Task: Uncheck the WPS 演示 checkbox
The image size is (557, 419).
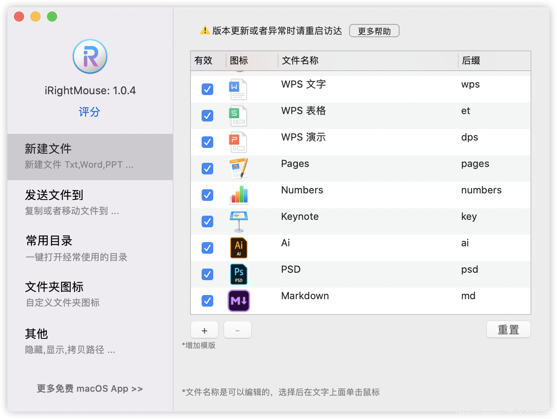Action: tap(207, 142)
